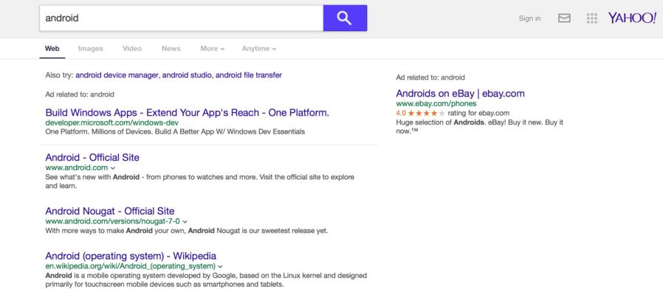Image resolution: width=663 pixels, height=295 pixels.
Task: Click the www.android.com green URL
Action: tap(77, 168)
